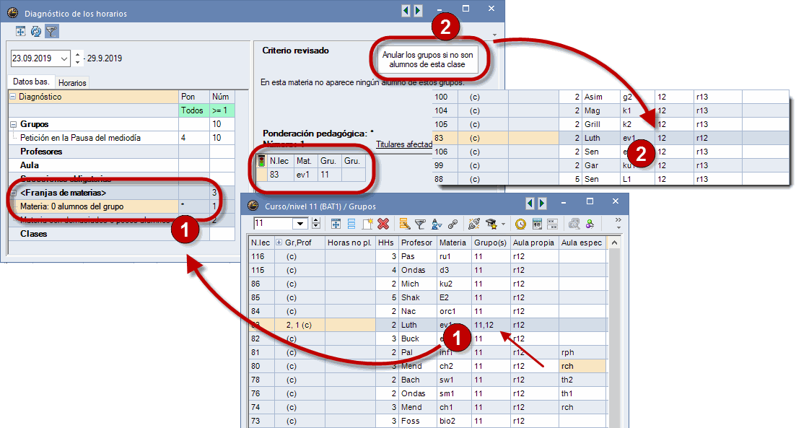Image resolution: width=796 pixels, height=428 pixels.
Task: Click the traffic light icon in results table
Action: pyautogui.click(x=261, y=161)
